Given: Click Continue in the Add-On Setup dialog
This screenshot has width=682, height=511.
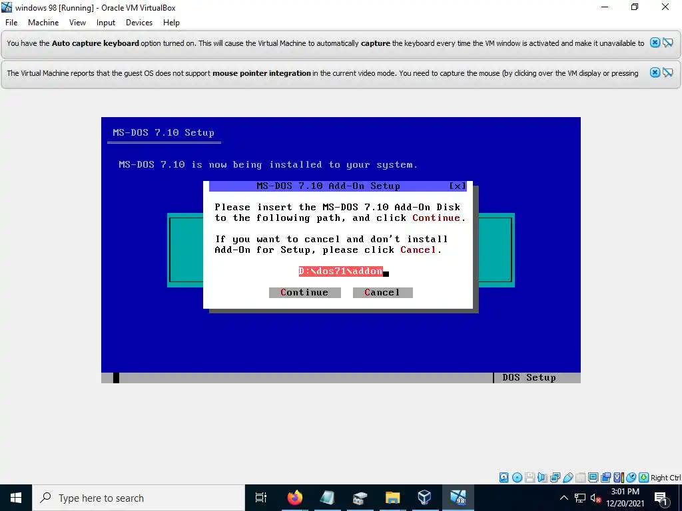Looking at the screenshot, I should click(x=304, y=293).
